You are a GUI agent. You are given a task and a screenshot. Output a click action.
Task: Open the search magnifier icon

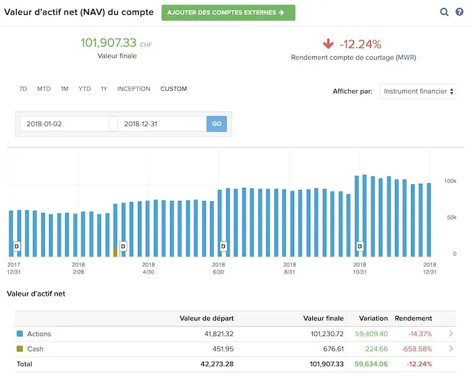(x=444, y=12)
